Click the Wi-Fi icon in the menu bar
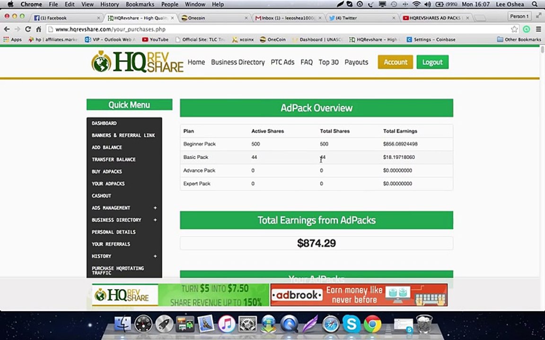 [416, 4]
